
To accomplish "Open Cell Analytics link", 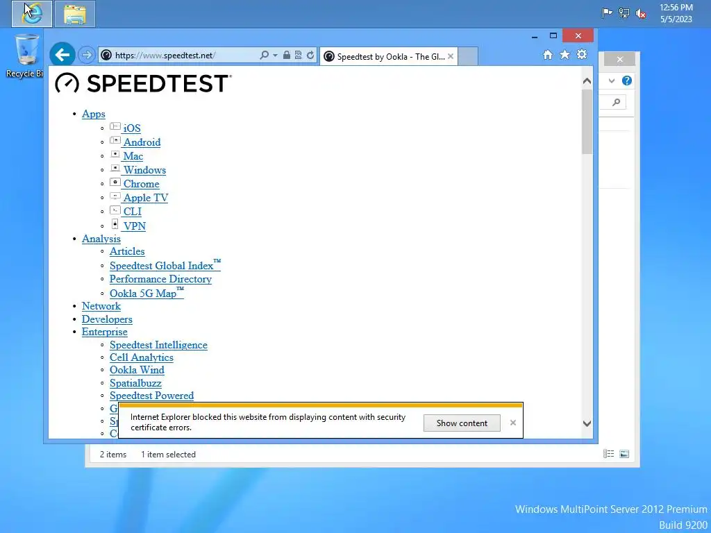I will [x=142, y=357].
